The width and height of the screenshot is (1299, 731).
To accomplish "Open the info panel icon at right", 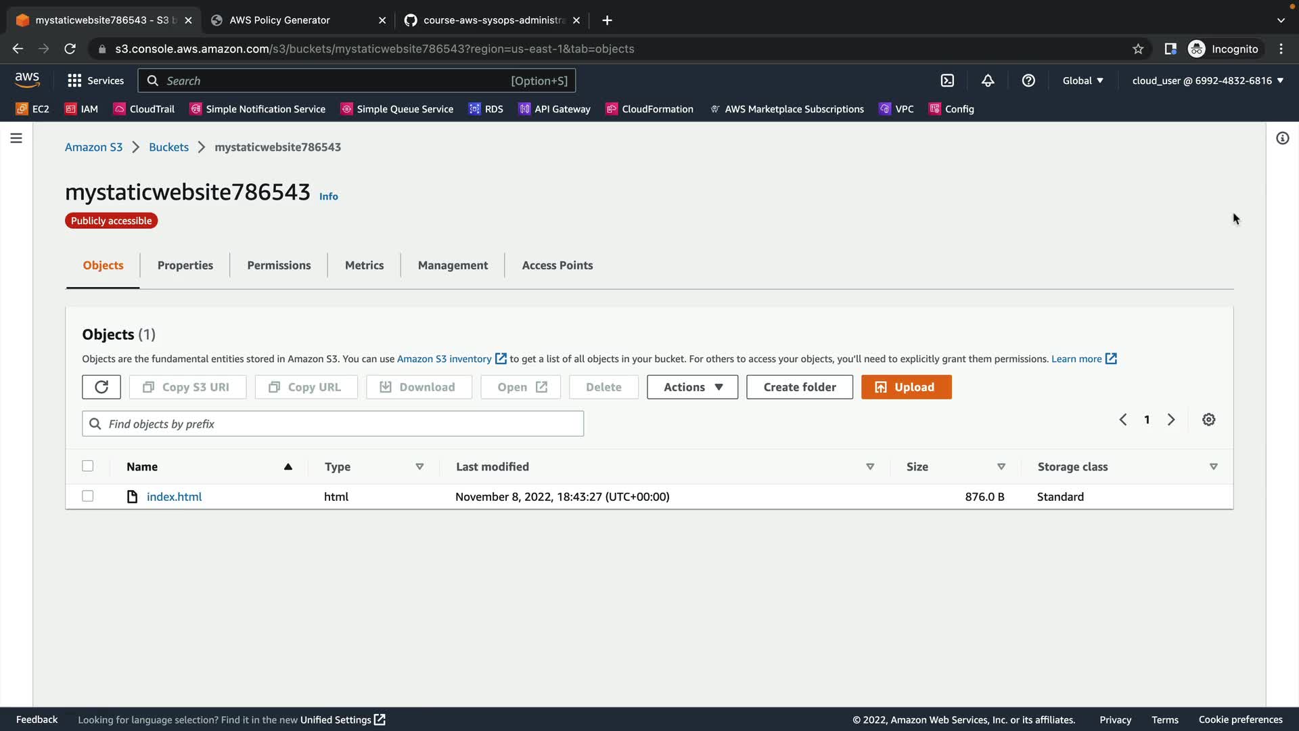I will click(1282, 138).
